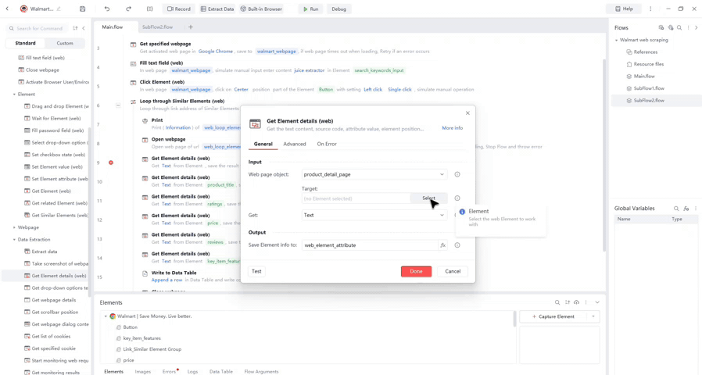This screenshot has width=702, height=375.
Task: Confirm dialog with Done
Action: [417, 272]
